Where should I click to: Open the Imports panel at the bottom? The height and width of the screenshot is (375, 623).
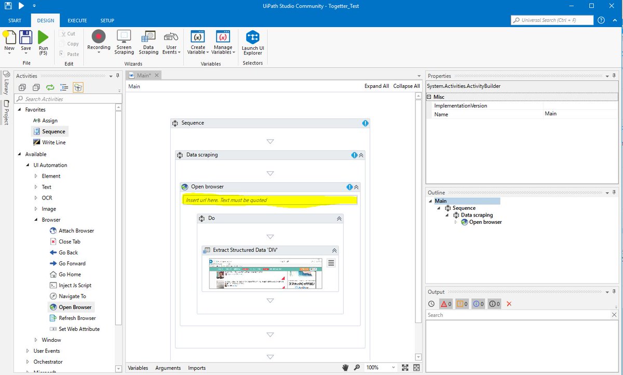(x=197, y=368)
